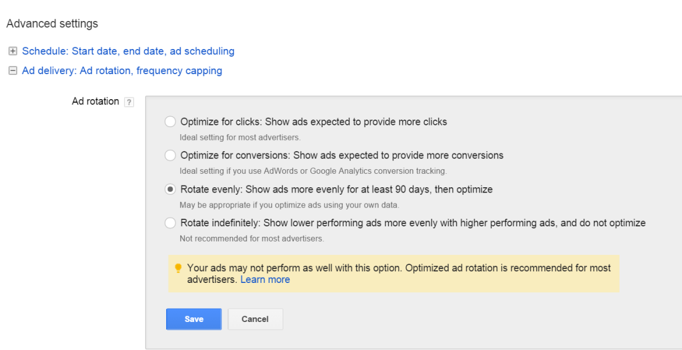Click the Advanced settings heading
The image size is (682, 350).
click(52, 23)
